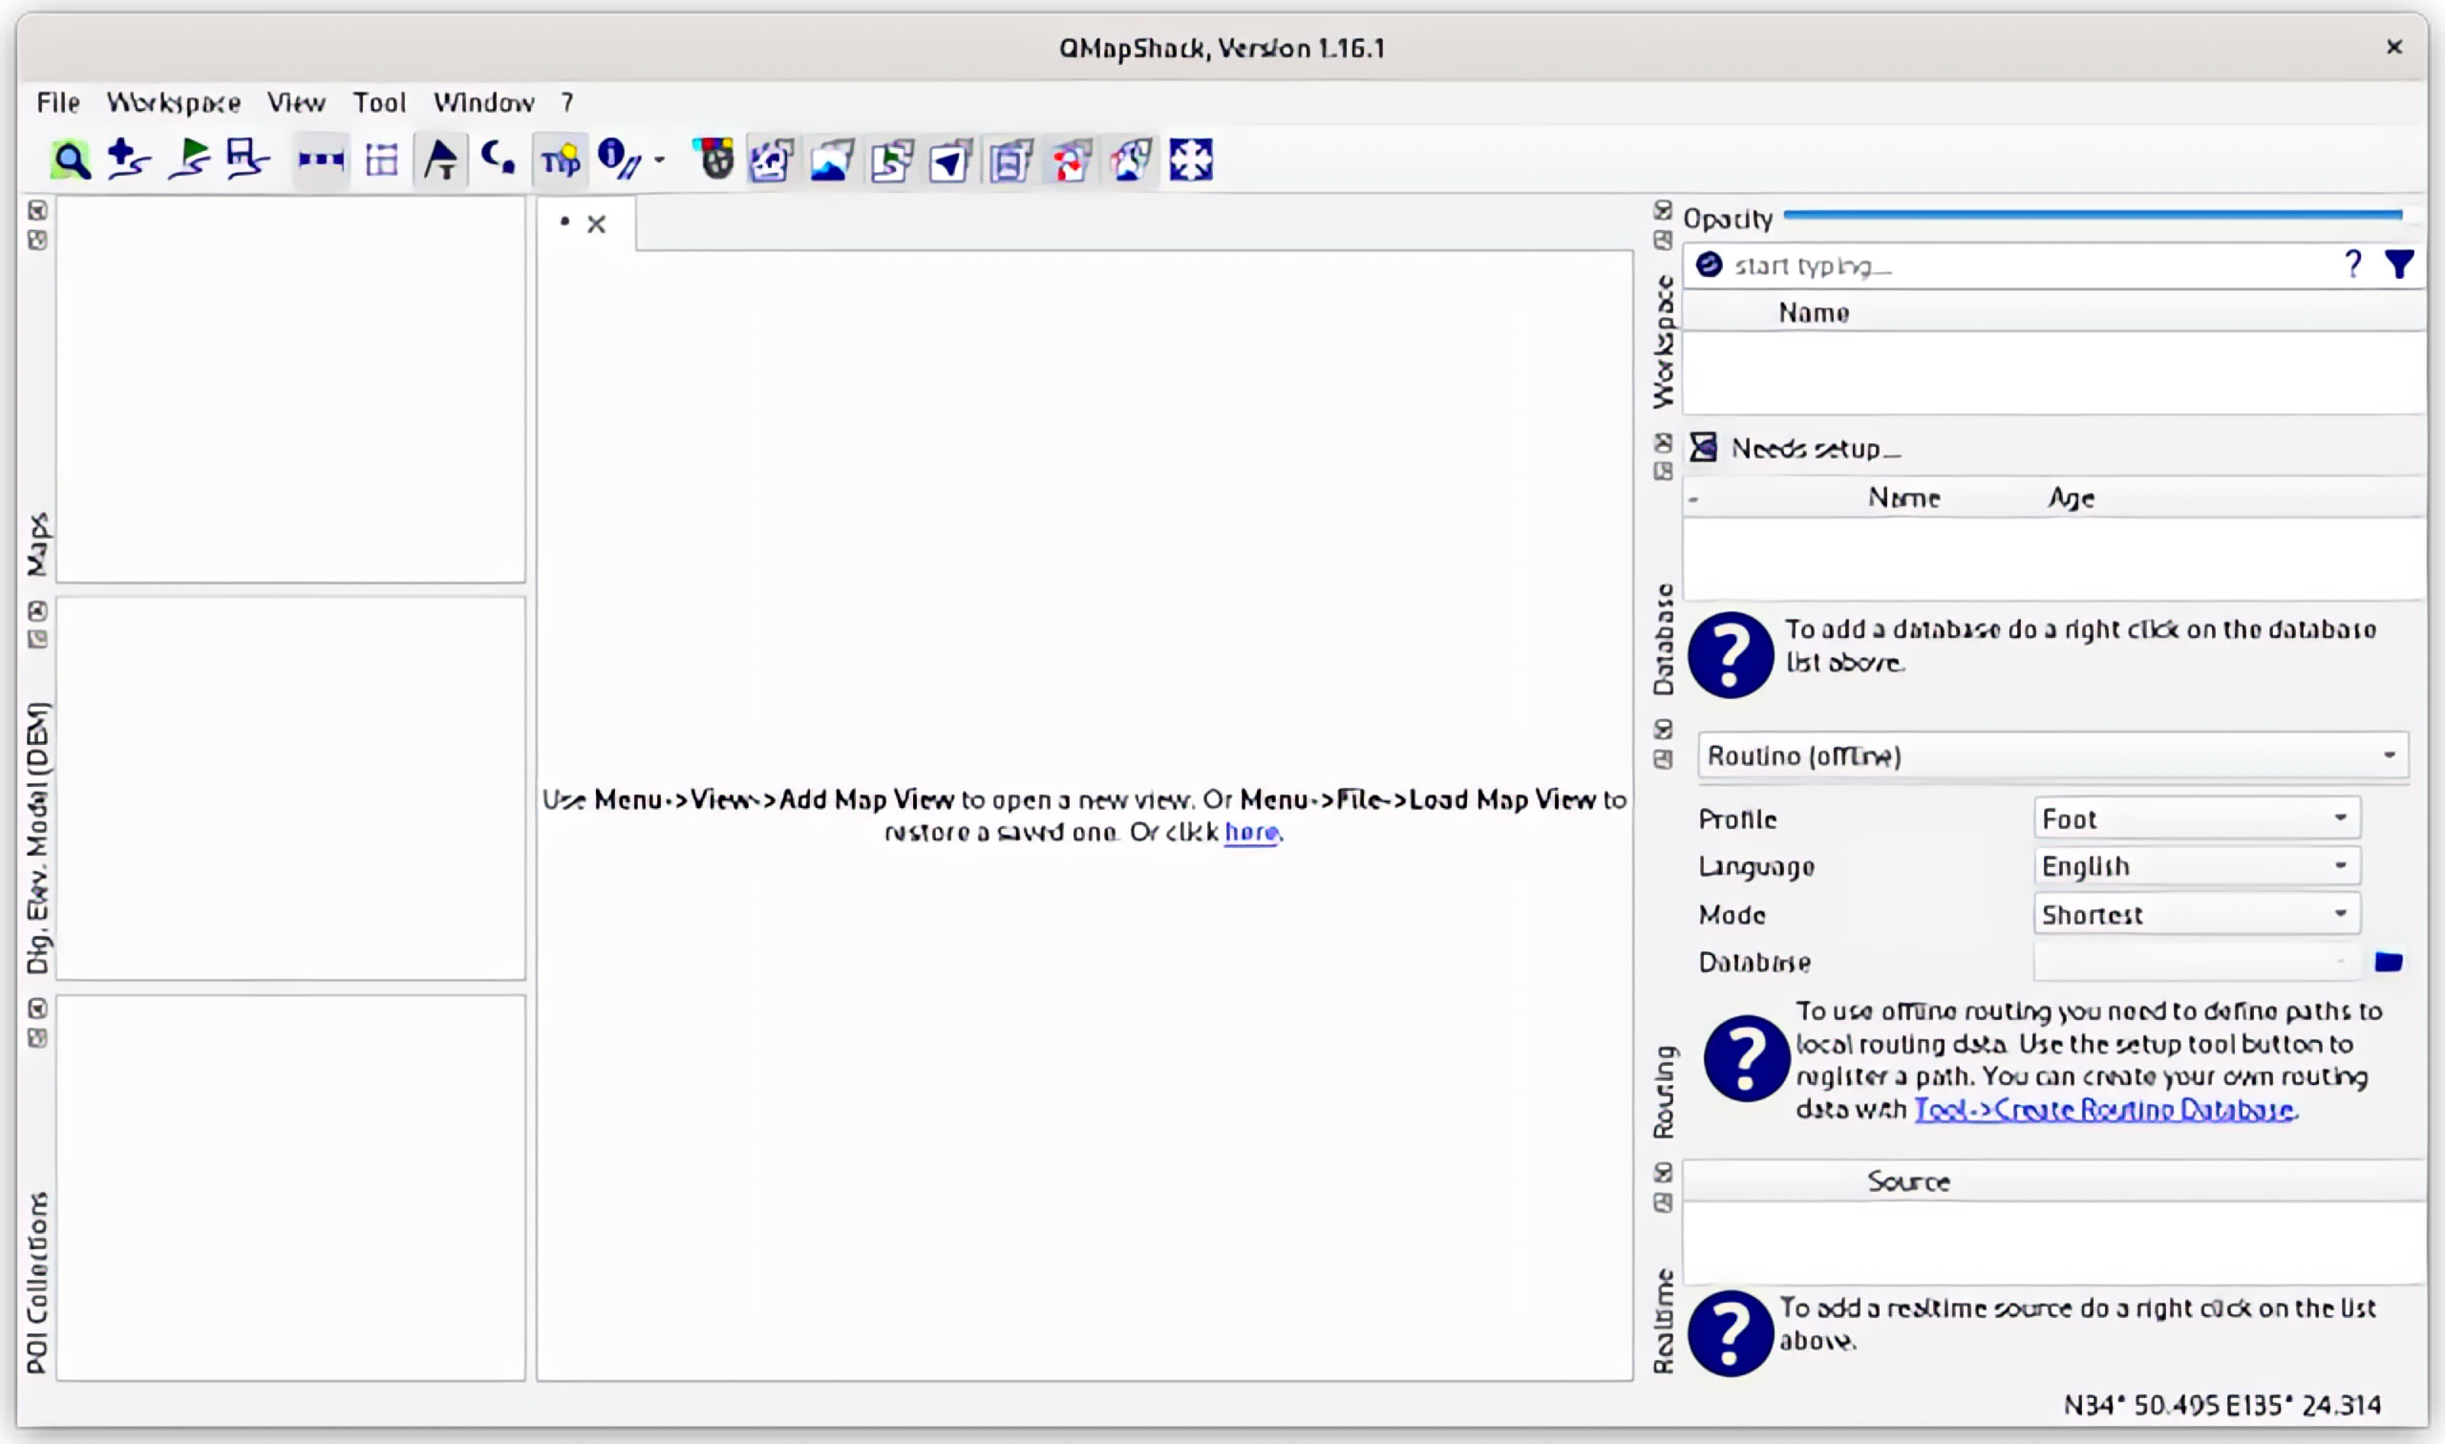Float the Routing dock
This screenshot has height=1444, width=2445.
click(x=1663, y=759)
